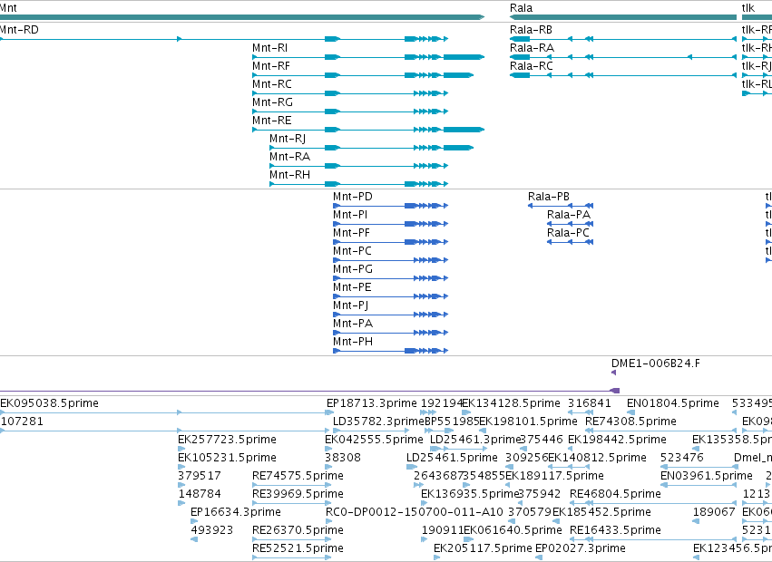Click EST LD35782.3prime
772x562 pixels.
(x=378, y=421)
